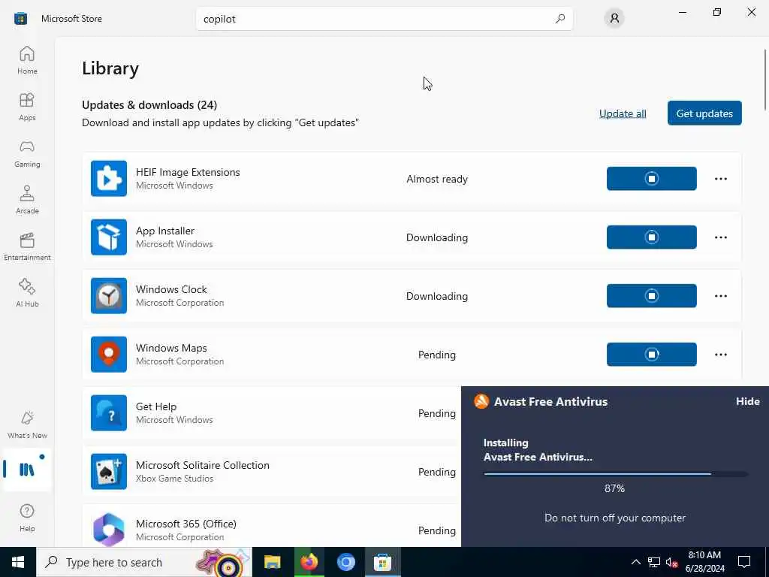Hide the Avast Free Antivirus popup
The height and width of the screenshot is (577, 769).
click(747, 401)
